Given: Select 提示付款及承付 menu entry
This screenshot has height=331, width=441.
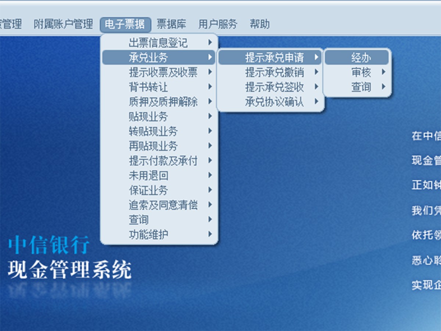Looking at the screenshot, I should click(x=159, y=161).
